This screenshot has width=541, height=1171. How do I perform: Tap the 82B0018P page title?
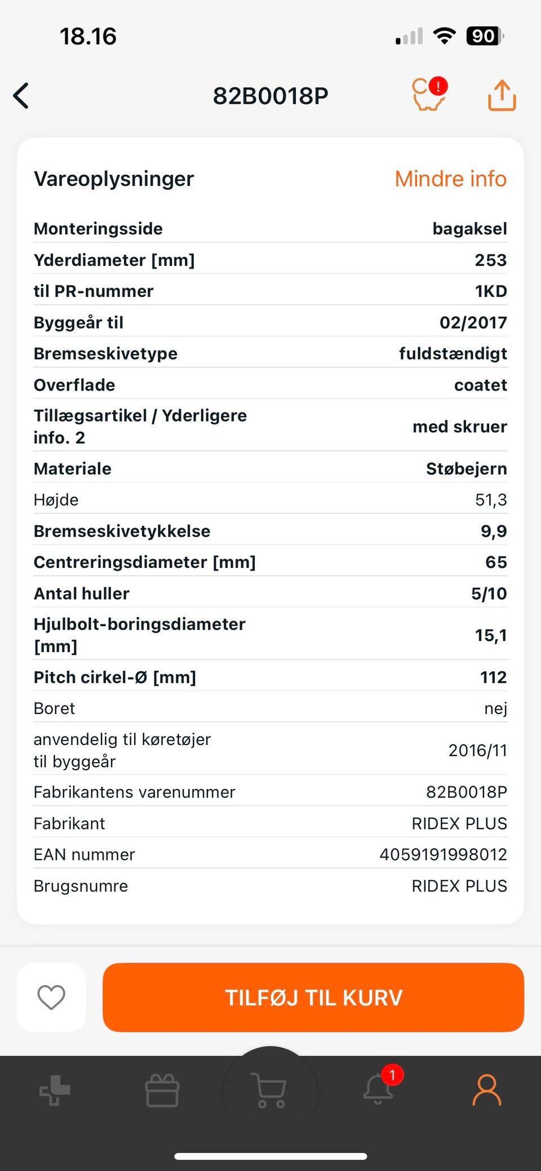point(270,96)
